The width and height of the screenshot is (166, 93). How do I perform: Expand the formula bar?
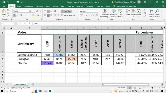164,23
